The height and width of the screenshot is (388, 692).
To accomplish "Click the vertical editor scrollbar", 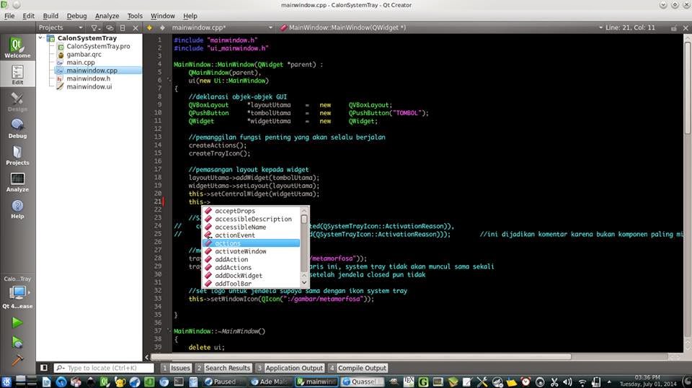I will [687, 89].
